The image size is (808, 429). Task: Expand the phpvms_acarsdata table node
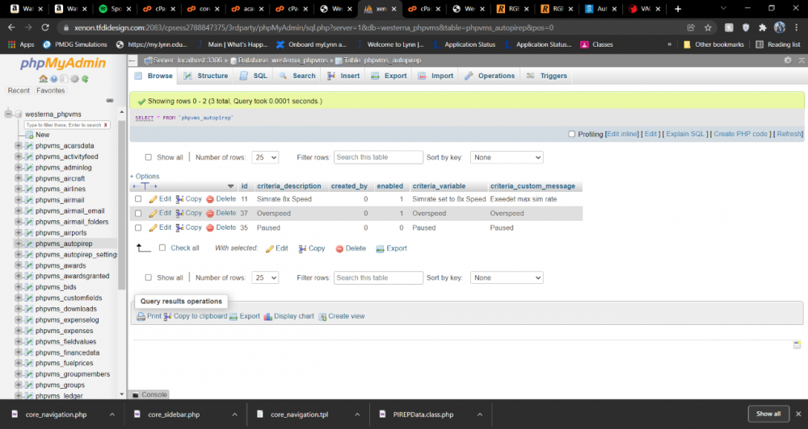coord(18,146)
